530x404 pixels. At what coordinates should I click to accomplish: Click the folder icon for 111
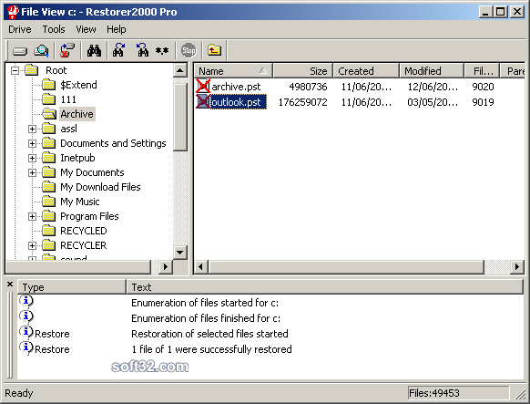coord(48,99)
